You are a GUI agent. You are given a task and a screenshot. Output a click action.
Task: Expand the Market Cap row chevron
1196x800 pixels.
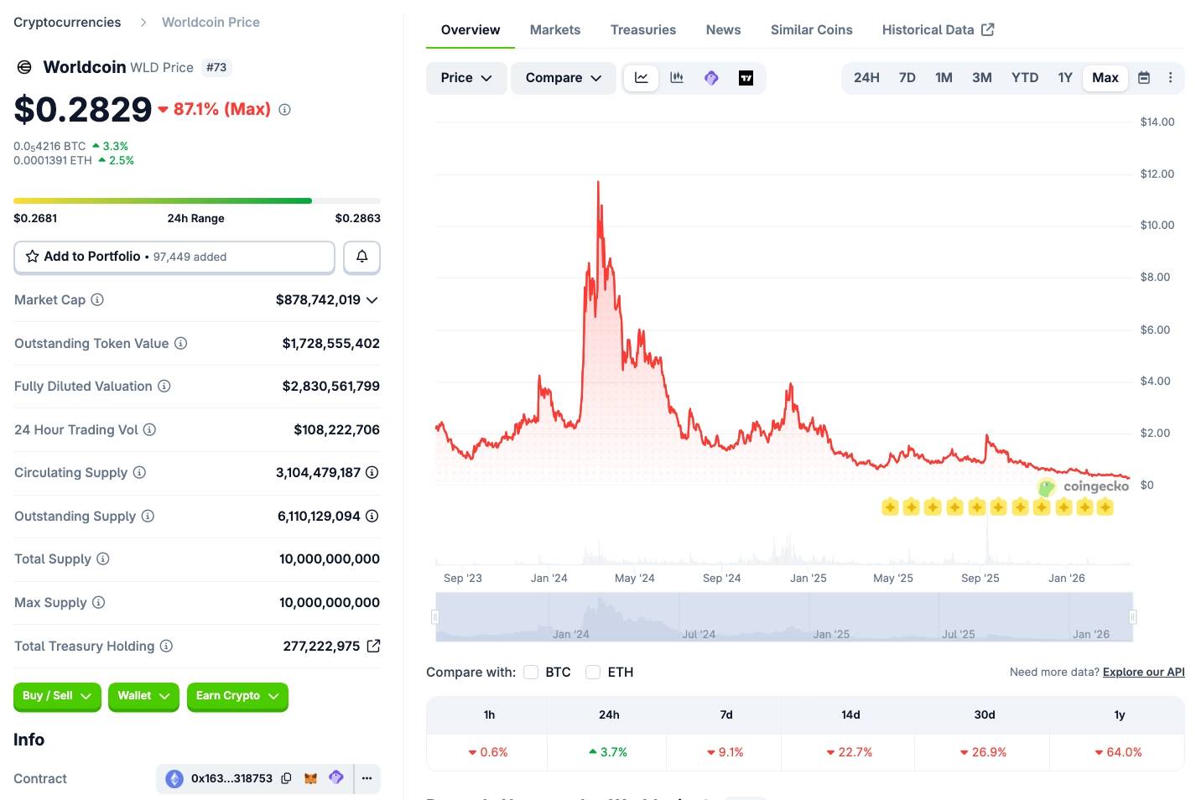click(x=372, y=299)
